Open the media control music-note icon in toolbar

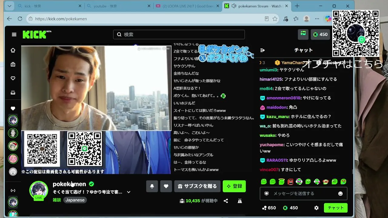tap(286, 19)
